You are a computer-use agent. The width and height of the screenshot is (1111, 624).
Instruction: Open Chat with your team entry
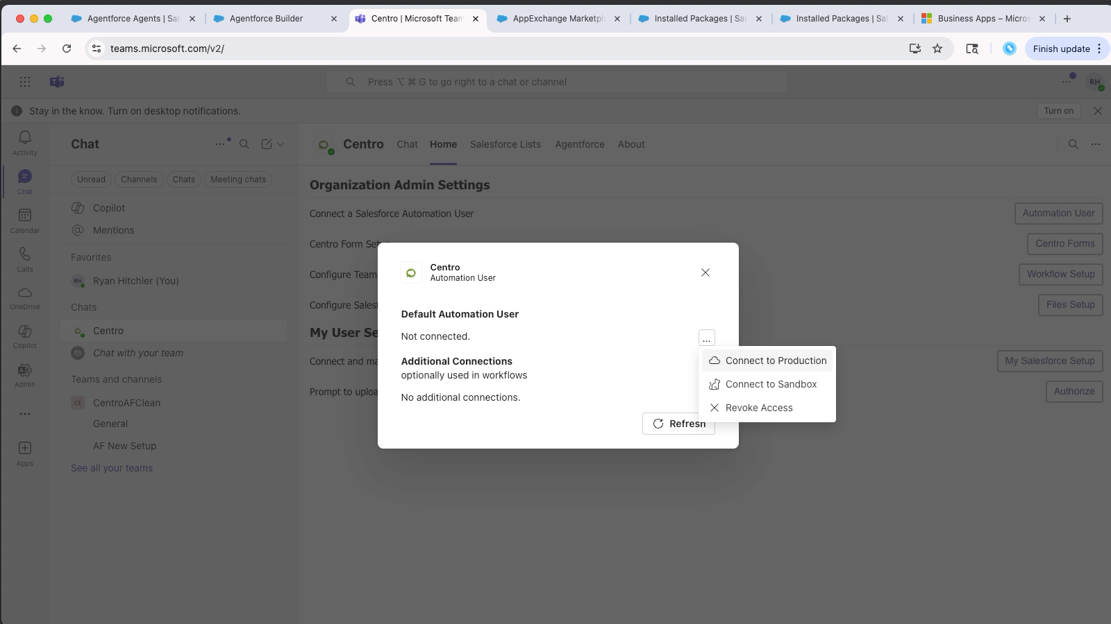pyautogui.click(x=174, y=353)
